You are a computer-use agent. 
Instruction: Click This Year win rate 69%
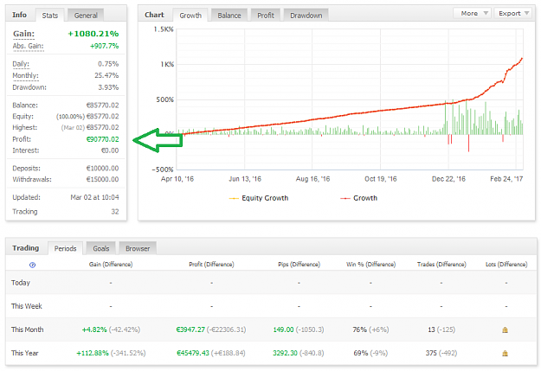coord(361,353)
